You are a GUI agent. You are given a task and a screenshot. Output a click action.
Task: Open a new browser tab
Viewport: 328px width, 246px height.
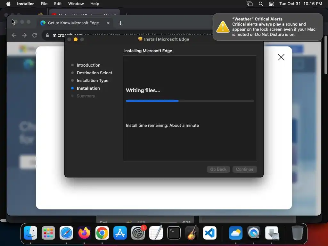(x=120, y=23)
